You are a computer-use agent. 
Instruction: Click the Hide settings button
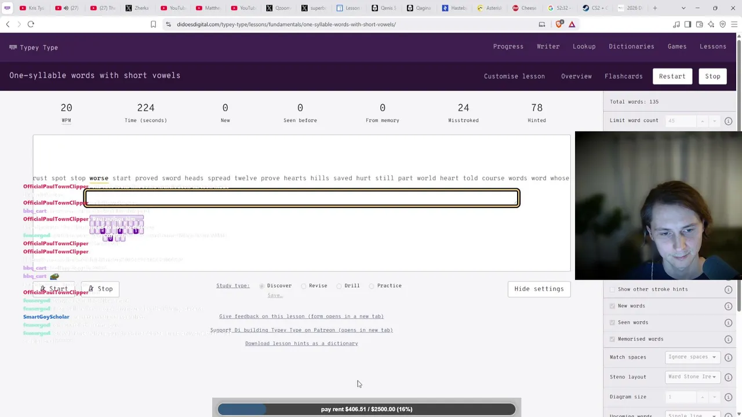click(539, 289)
